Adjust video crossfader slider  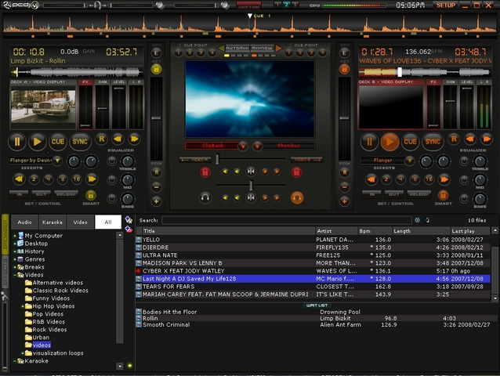217,159
